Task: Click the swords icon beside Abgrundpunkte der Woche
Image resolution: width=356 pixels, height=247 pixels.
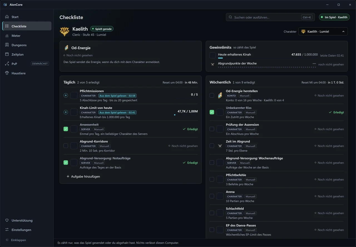Action: pyautogui.click(x=212, y=64)
